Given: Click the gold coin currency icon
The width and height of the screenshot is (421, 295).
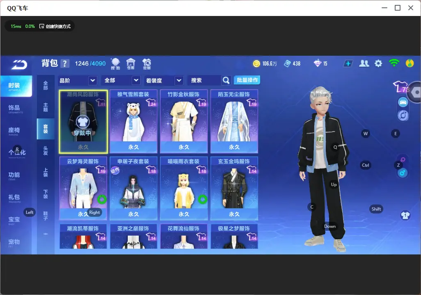Looking at the screenshot, I should [256, 64].
